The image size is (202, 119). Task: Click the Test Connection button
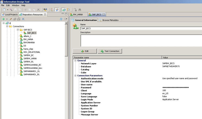[110, 51]
